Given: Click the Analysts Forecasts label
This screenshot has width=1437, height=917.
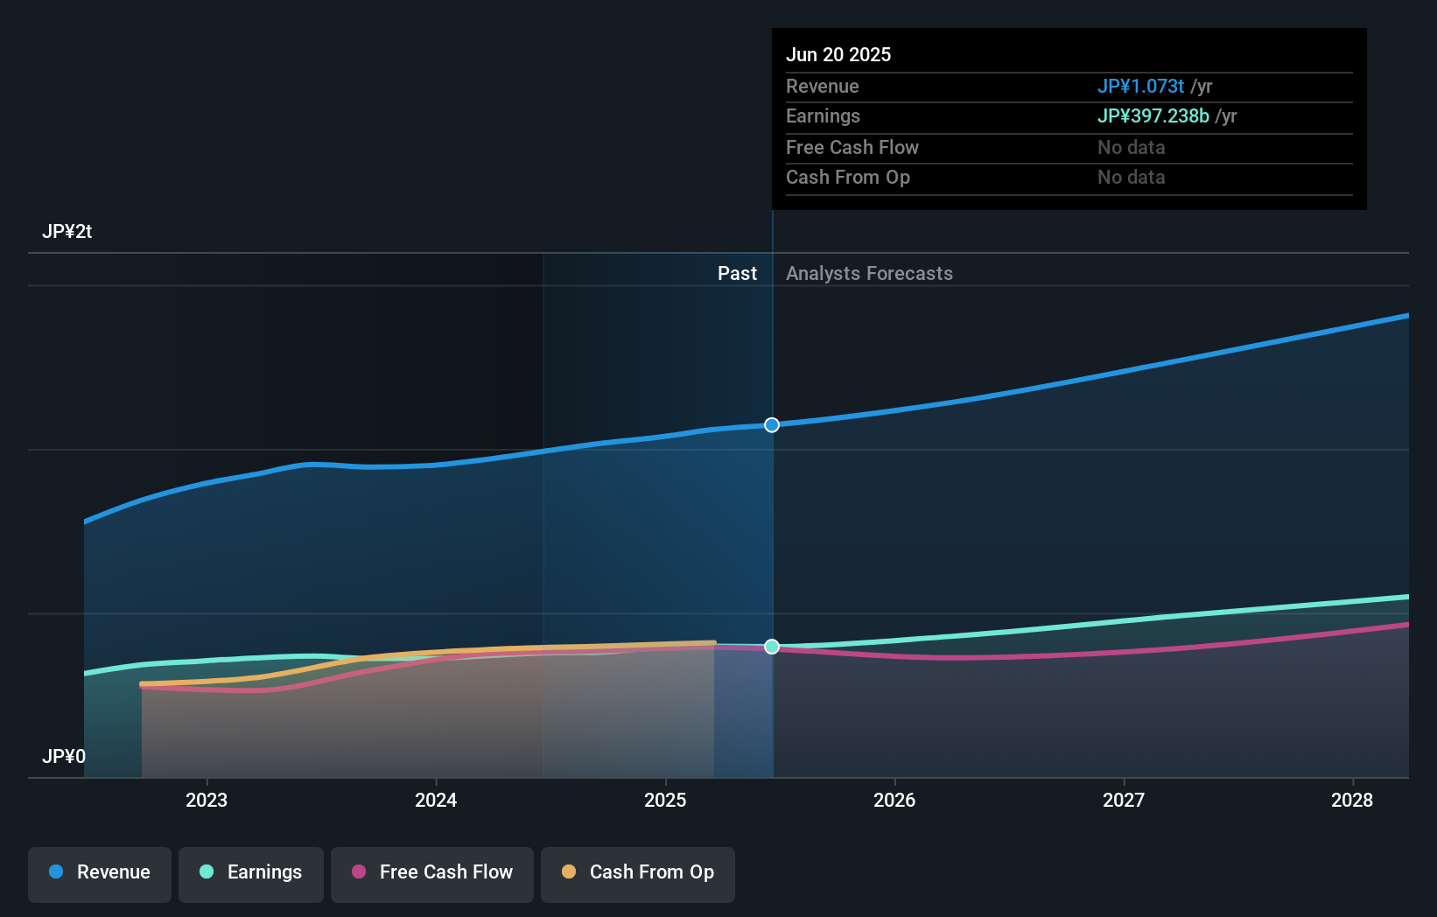Looking at the screenshot, I should pos(869,274).
